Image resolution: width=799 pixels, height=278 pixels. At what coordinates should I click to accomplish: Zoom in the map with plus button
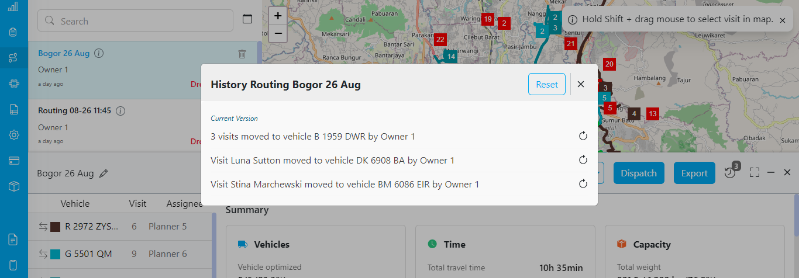278,16
